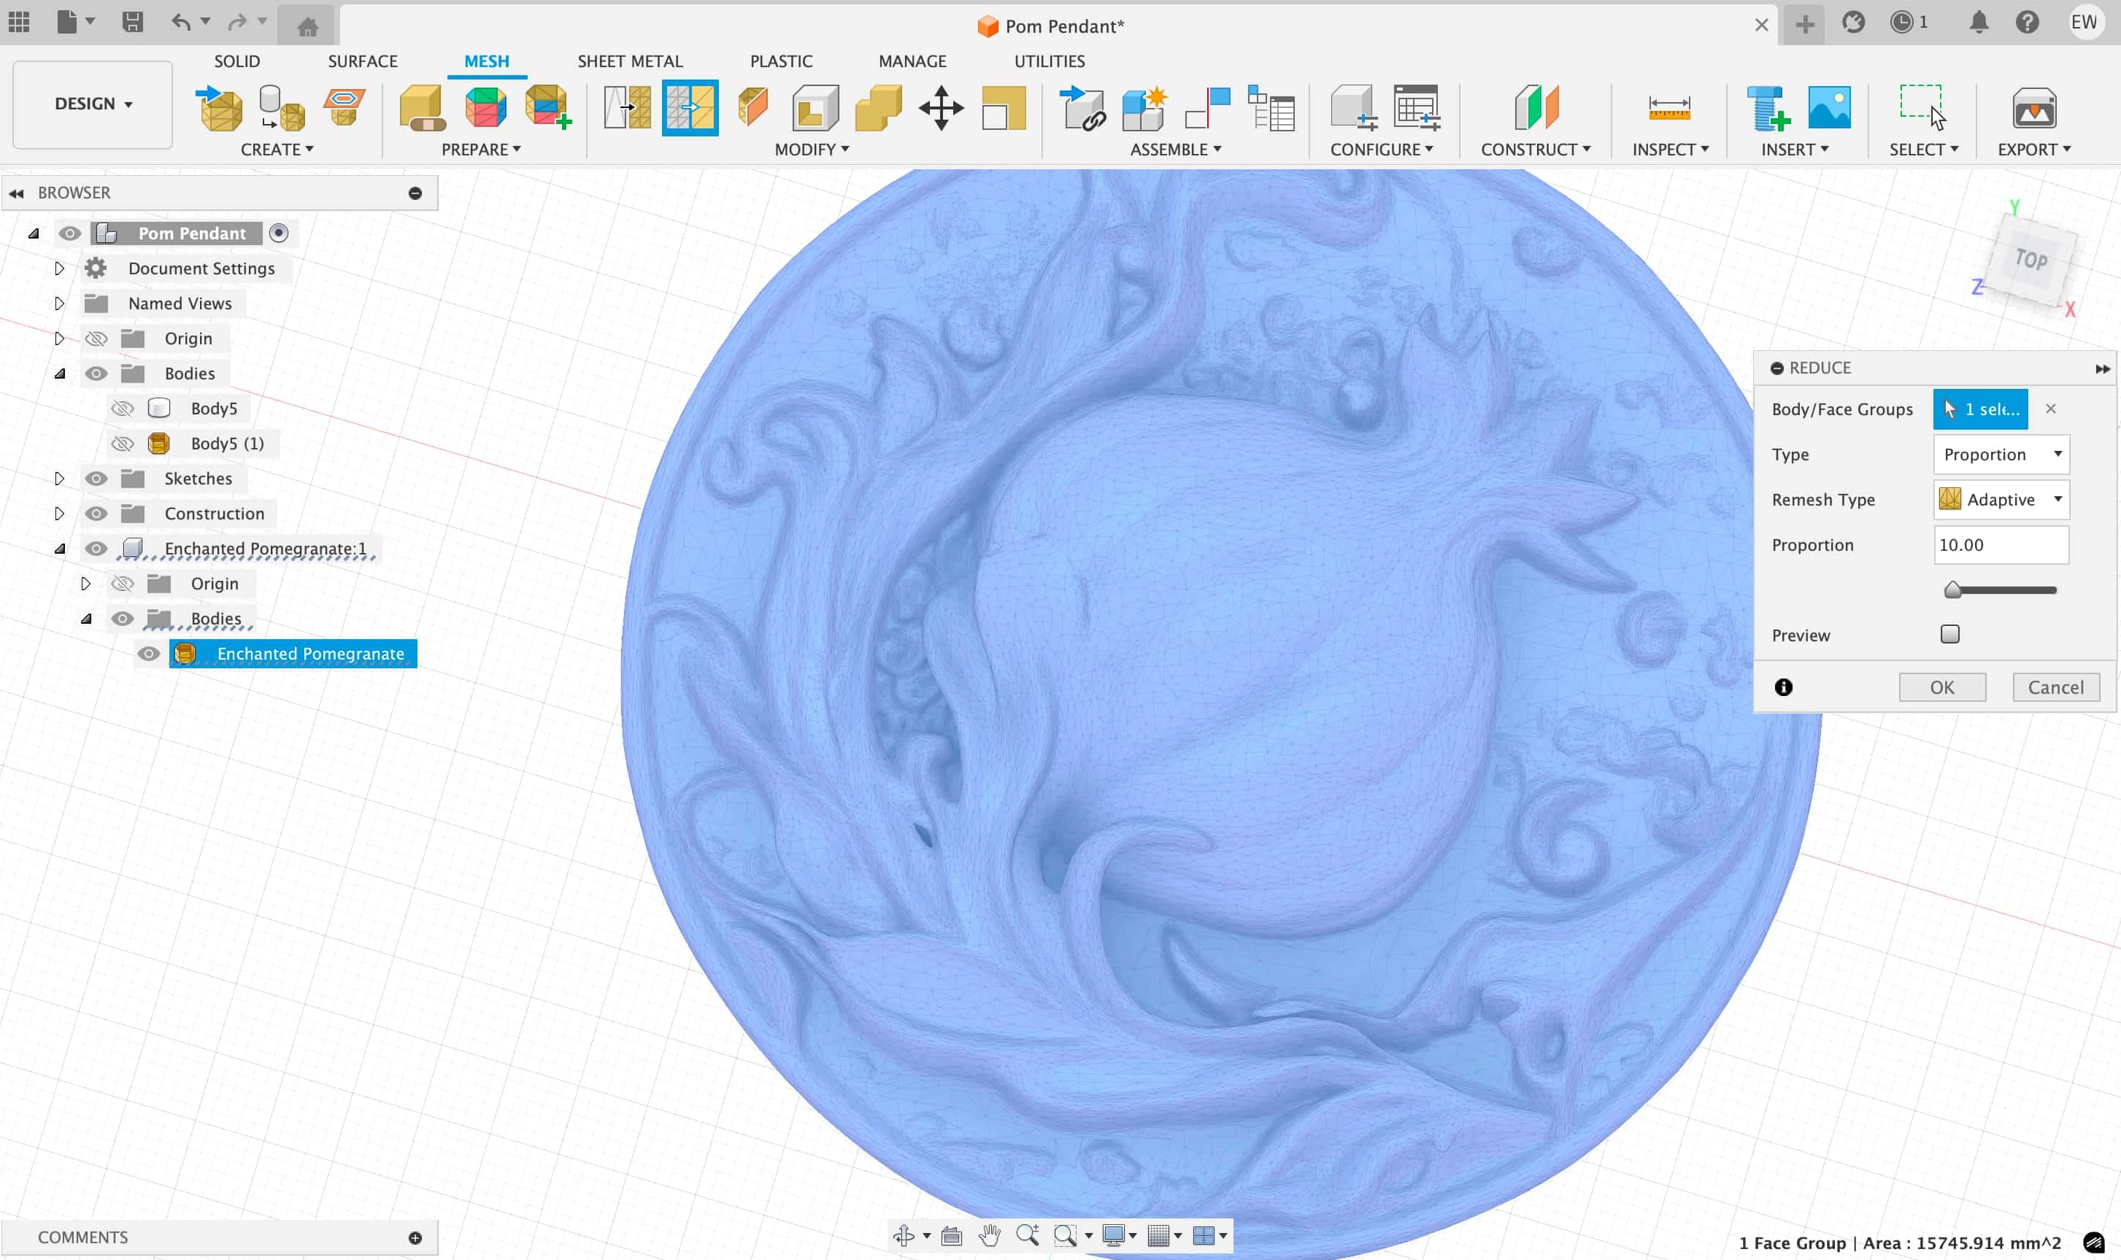Enable the Preview checkbox
2121x1260 pixels.
click(1949, 634)
